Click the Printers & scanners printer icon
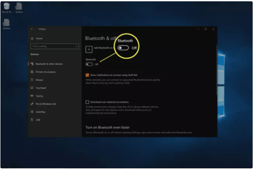 (32, 72)
